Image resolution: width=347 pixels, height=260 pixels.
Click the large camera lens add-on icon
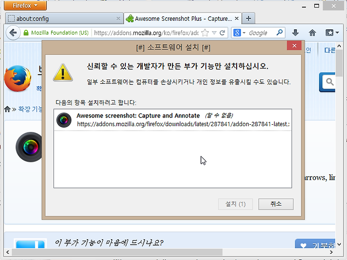pyautogui.click(x=29, y=147)
